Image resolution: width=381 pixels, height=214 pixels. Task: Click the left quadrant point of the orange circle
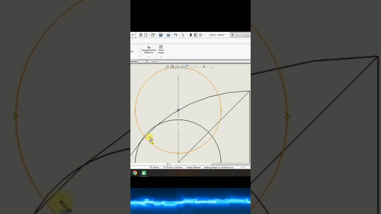tap(135, 110)
